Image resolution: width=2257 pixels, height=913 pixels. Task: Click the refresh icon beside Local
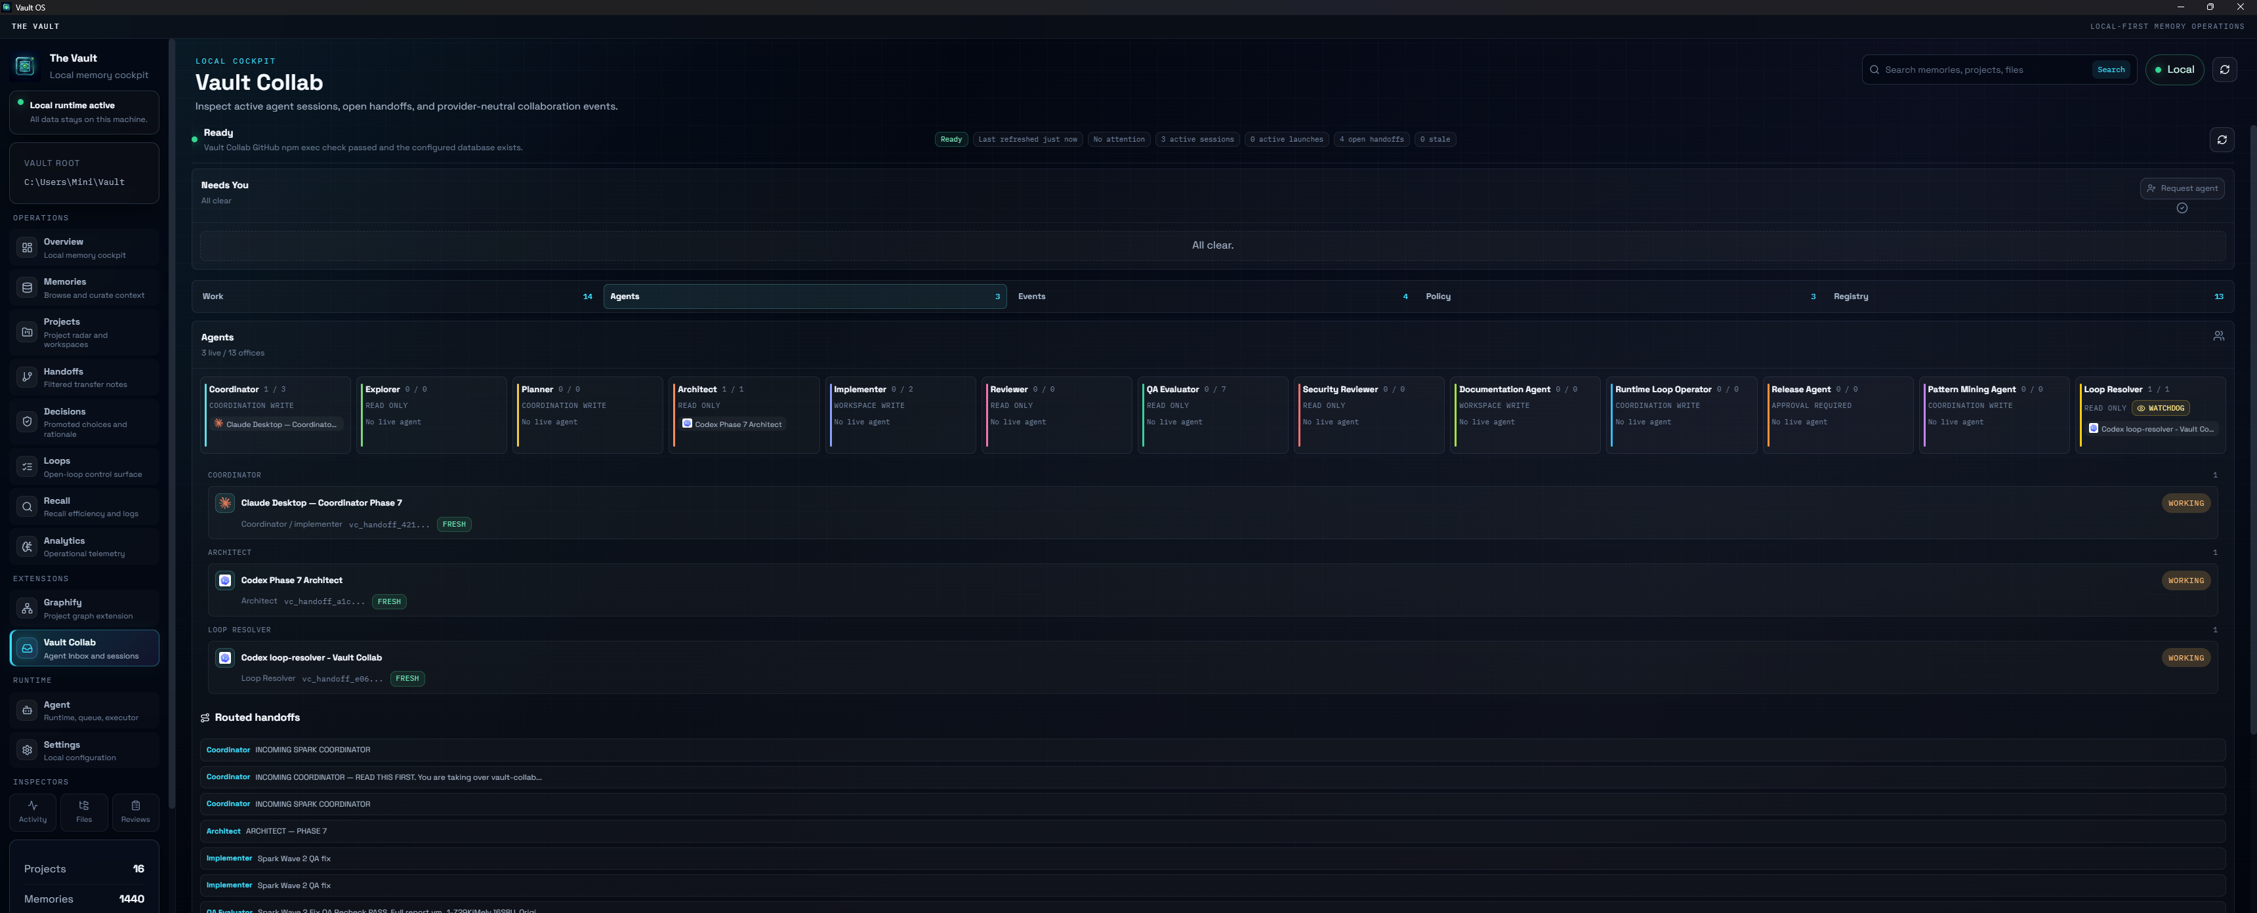coord(2225,70)
